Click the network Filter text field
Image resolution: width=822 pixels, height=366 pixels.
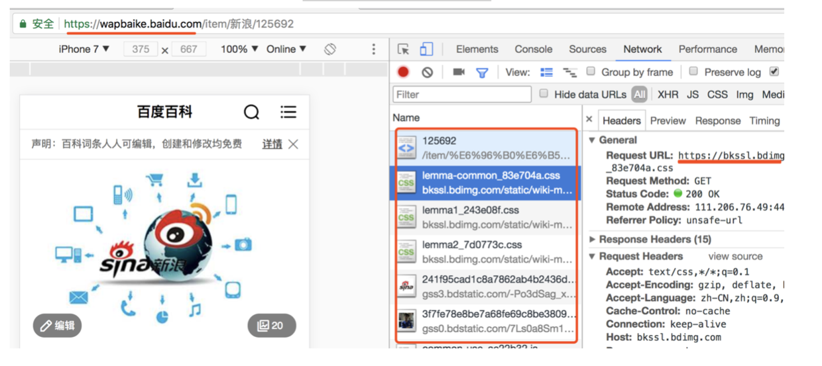tap(462, 95)
